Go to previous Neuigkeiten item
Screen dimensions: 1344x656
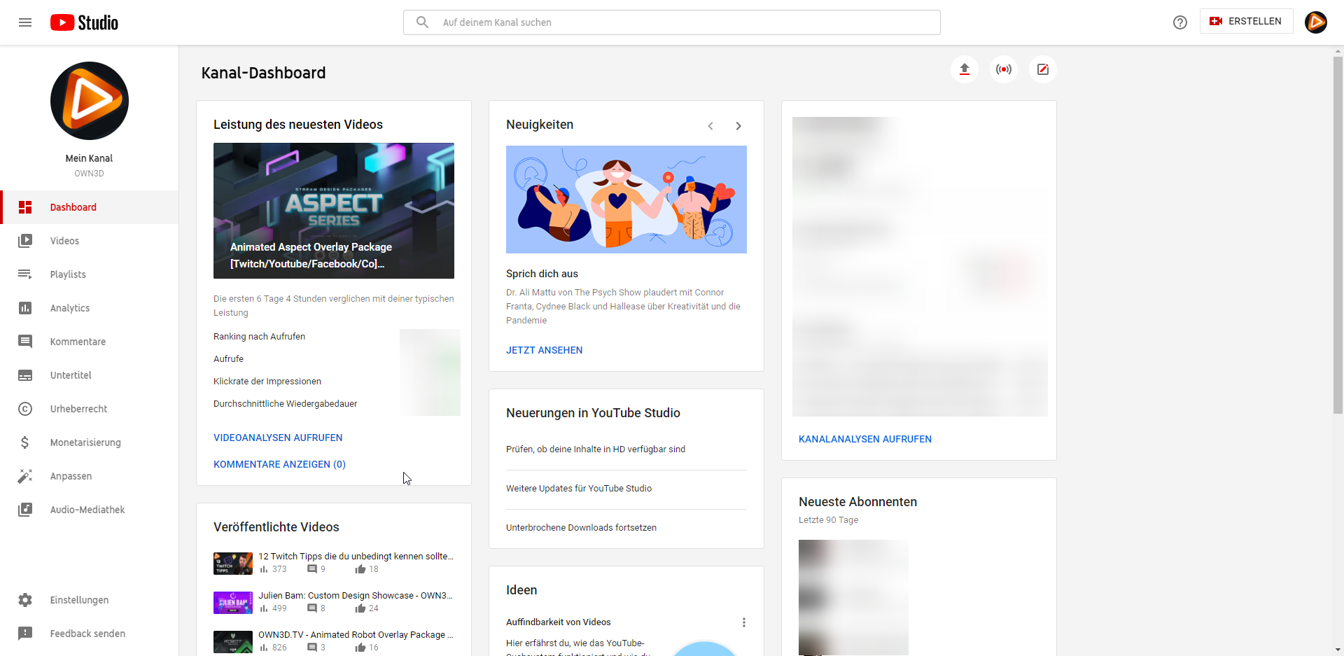pos(710,126)
